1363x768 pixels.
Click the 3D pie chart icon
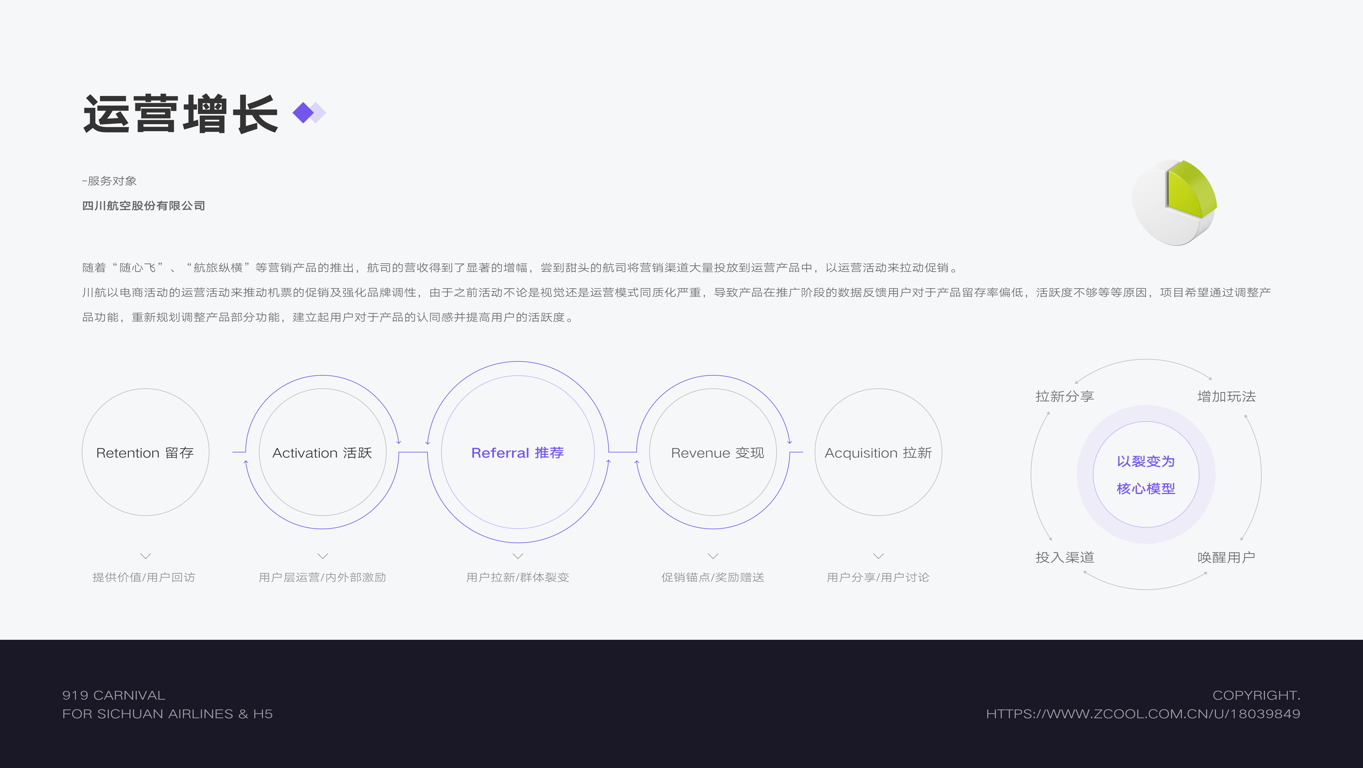1175,203
